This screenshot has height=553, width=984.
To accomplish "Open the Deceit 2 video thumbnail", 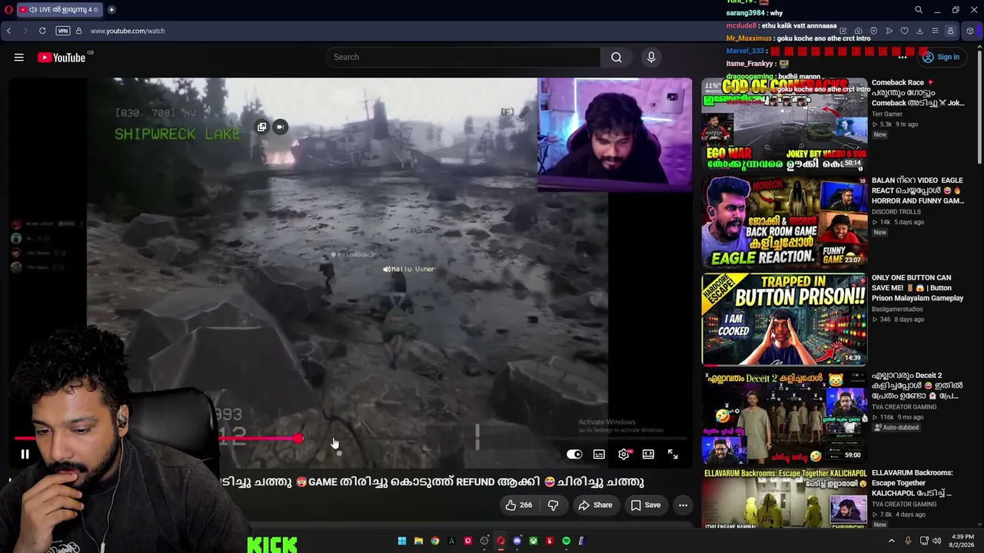I will coord(784,417).
